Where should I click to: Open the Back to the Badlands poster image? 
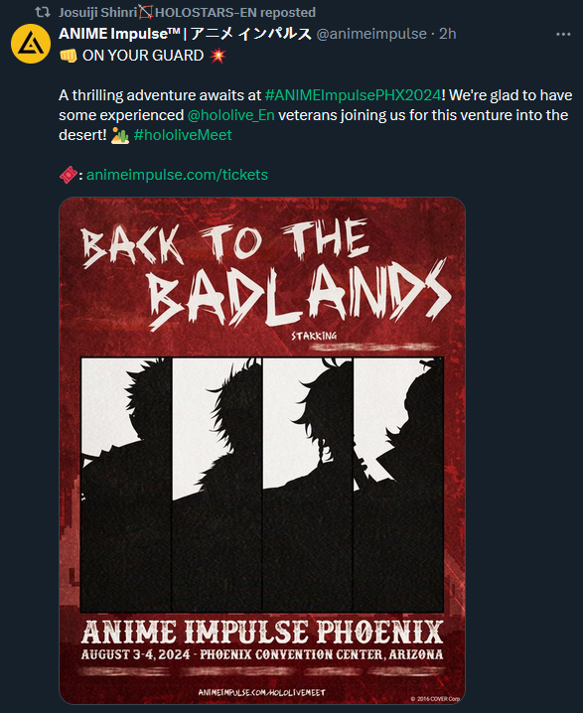pyautogui.click(x=262, y=450)
